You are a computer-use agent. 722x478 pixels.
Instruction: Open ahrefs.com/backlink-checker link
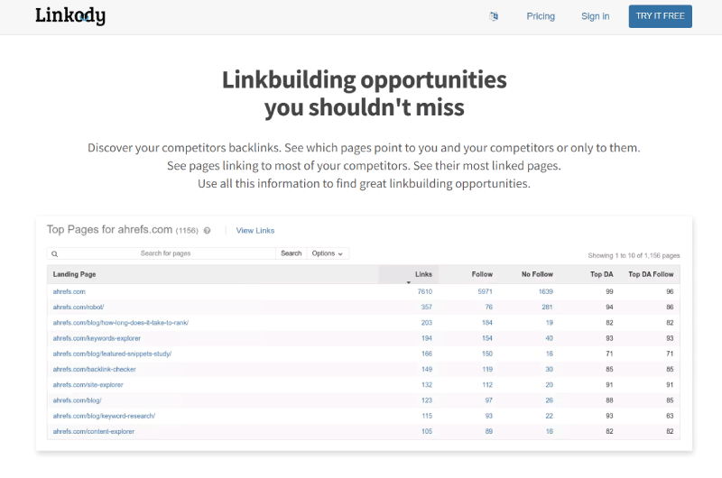pyautogui.click(x=95, y=369)
